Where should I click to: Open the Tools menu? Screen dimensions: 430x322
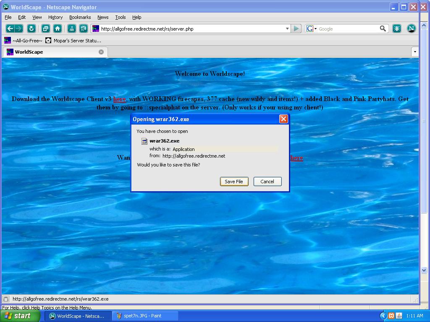point(121,17)
